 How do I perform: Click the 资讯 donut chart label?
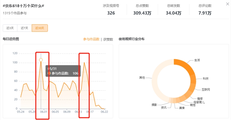[163, 108]
